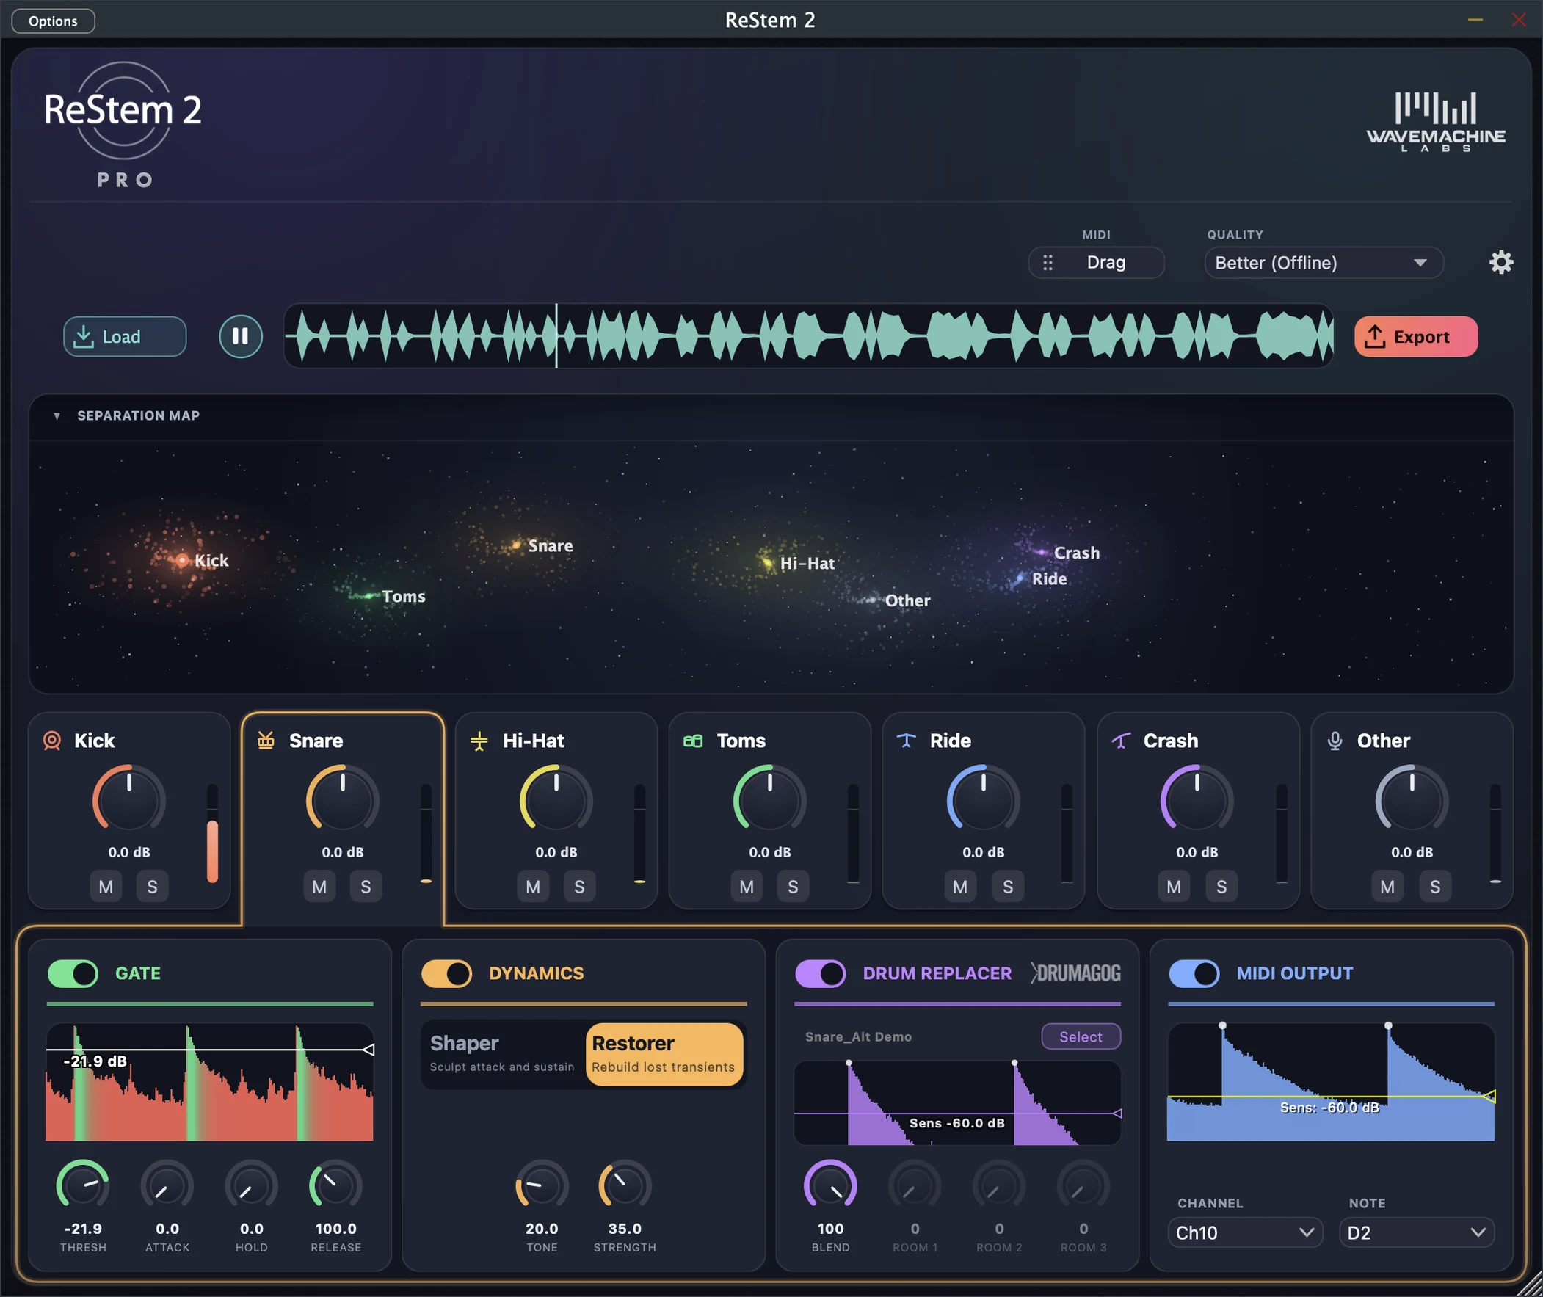This screenshot has height=1297, width=1543.
Task: Click the Toms icon
Action: (x=693, y=741)
